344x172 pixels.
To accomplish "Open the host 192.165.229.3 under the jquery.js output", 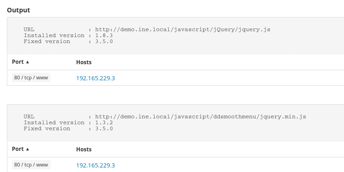I will tap(95, 78).
